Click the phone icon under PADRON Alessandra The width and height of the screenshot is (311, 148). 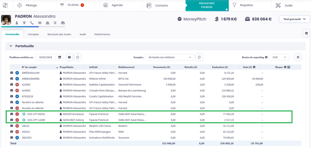(x=32, y=23)
